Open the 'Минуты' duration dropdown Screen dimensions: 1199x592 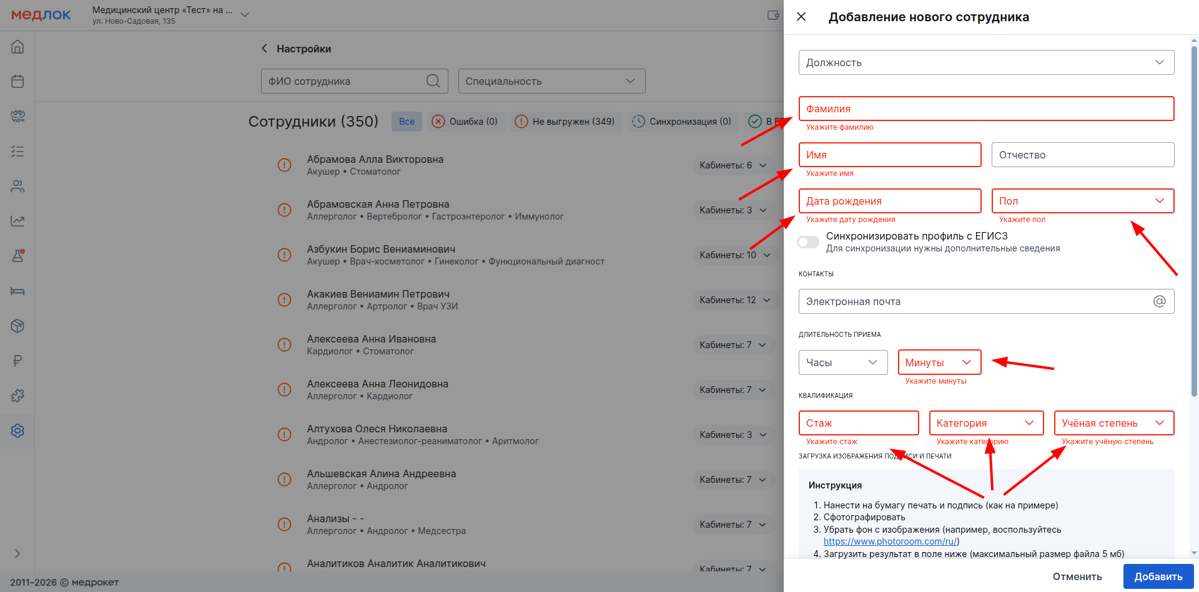(939, 362)
